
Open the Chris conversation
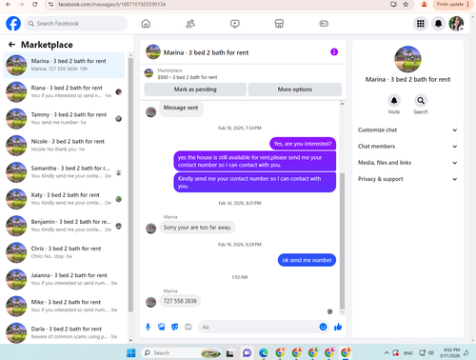(64, 252)
